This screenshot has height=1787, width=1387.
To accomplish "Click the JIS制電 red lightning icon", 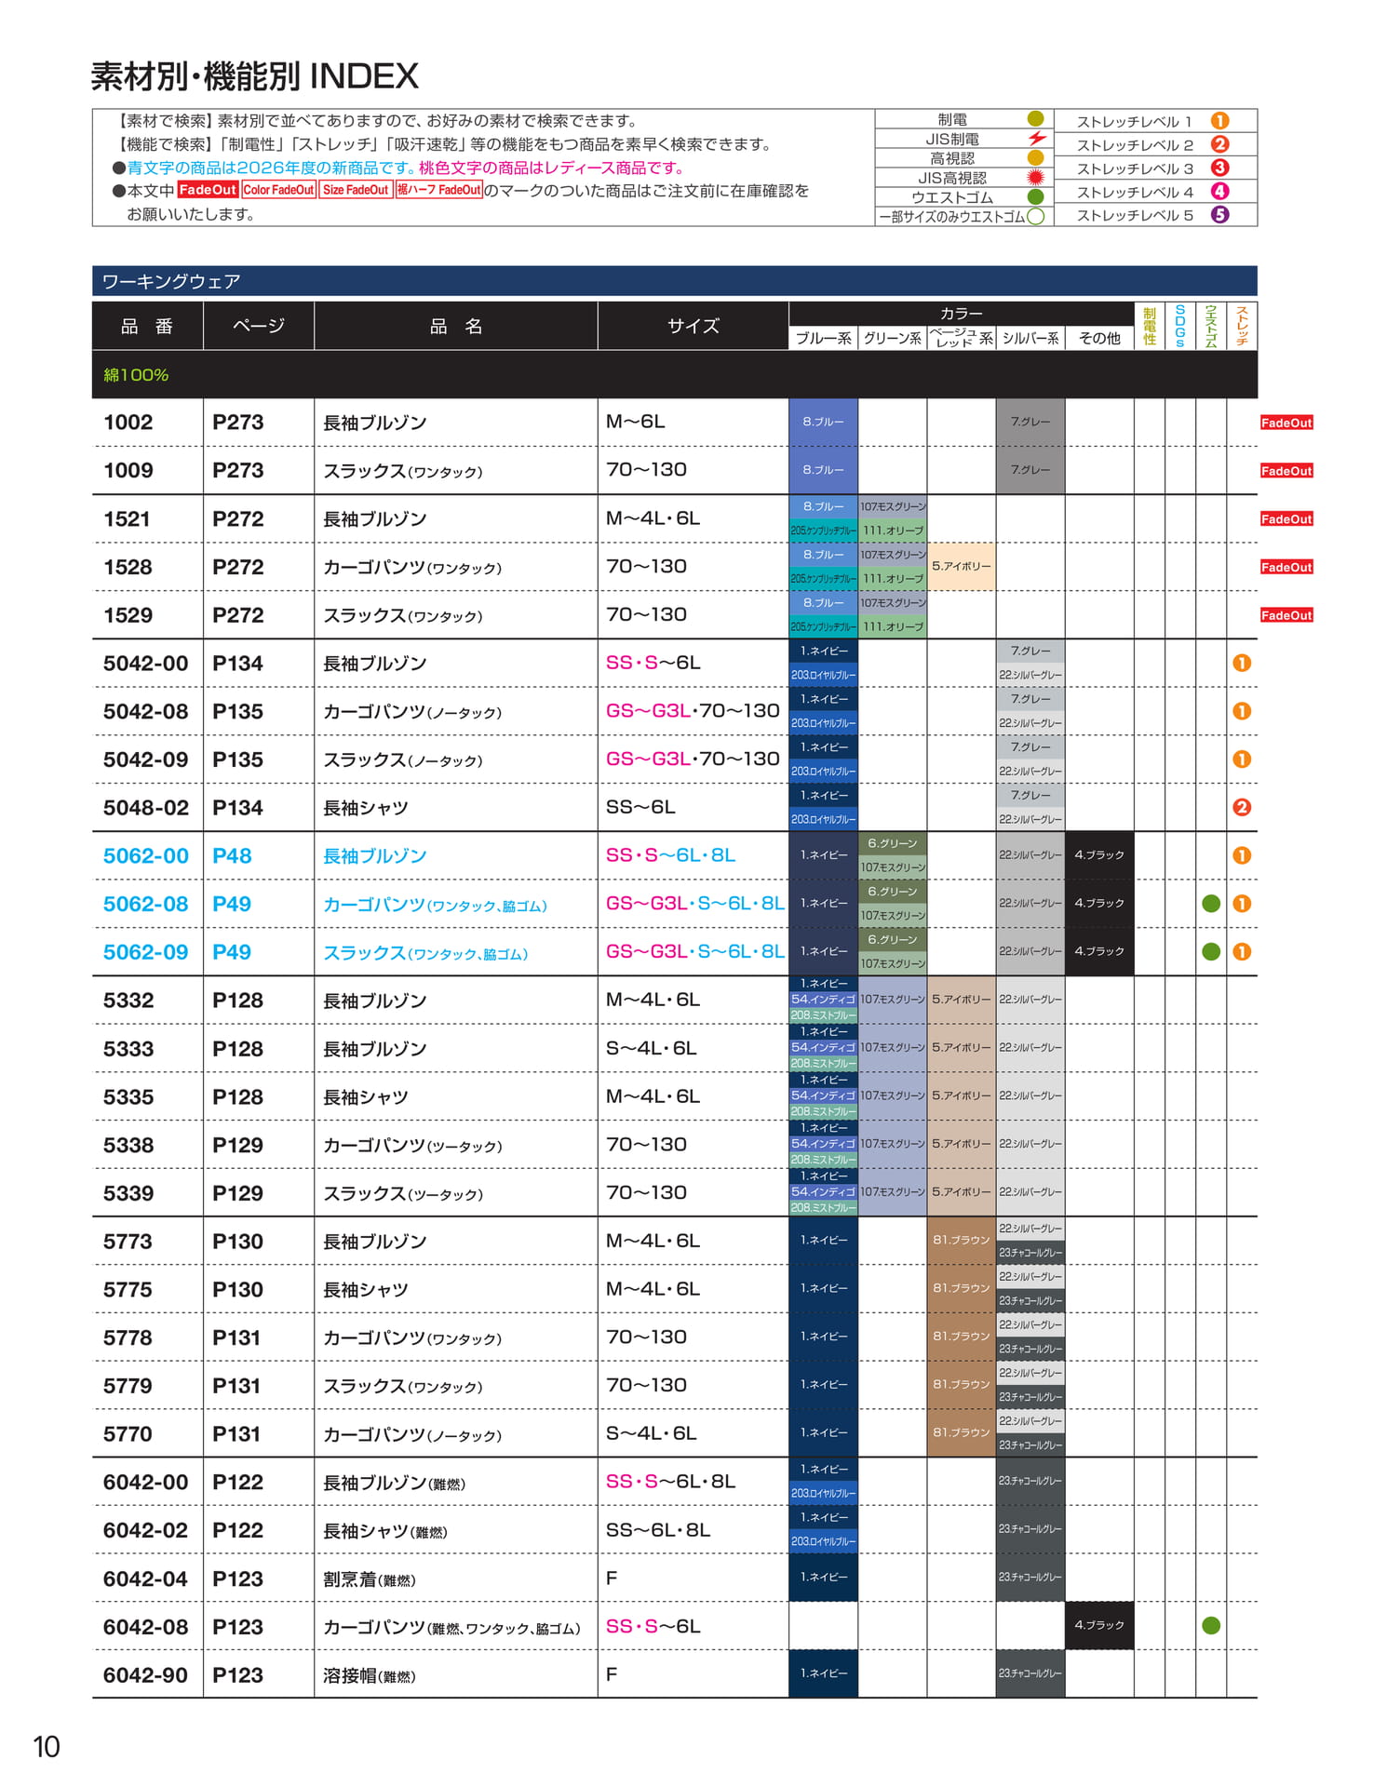I will [x=1036, y=139].
